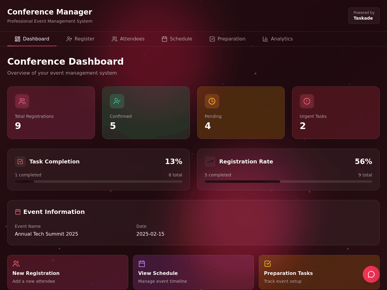The height and width of the screenshot is (290, 387).
Task: Click the New Registration quick action
Action: coord(68,272)
